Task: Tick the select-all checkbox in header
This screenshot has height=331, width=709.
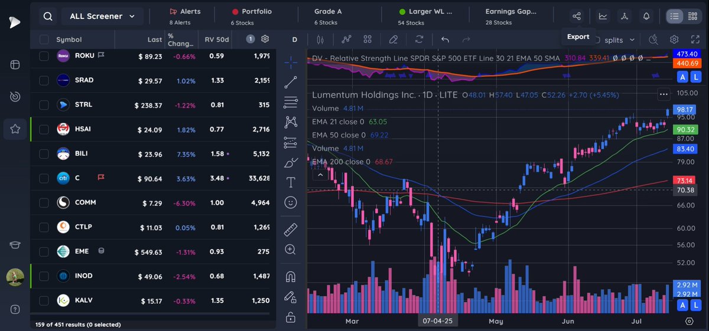Action: point(44,40)
